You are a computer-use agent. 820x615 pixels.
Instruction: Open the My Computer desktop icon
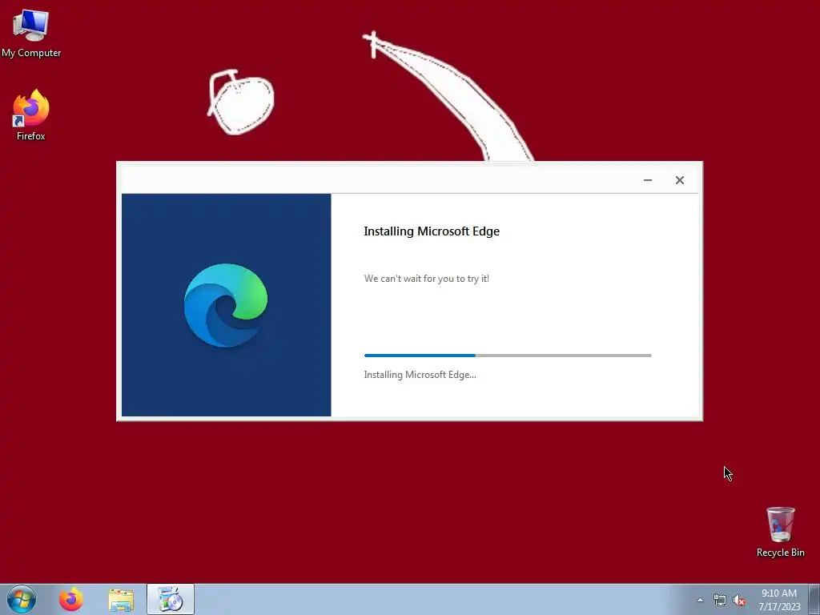[x=31, y=33]
